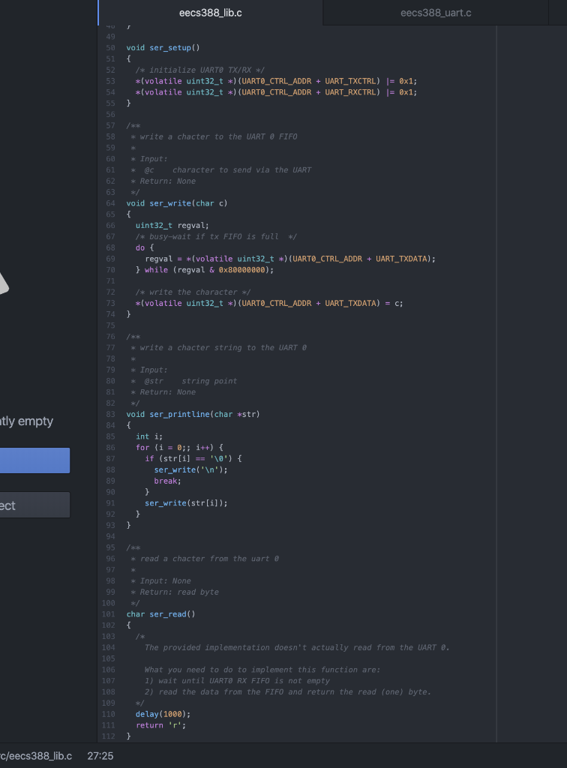Click the 'break;' statement
Image resolution: width=567 pixels, height=768 pixels.
(167, 481)
